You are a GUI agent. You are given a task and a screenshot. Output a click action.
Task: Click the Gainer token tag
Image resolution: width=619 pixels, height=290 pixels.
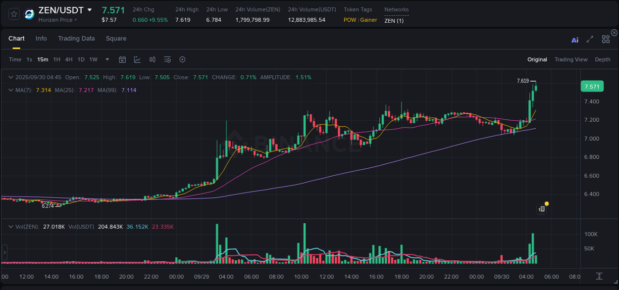coord(368,20)
